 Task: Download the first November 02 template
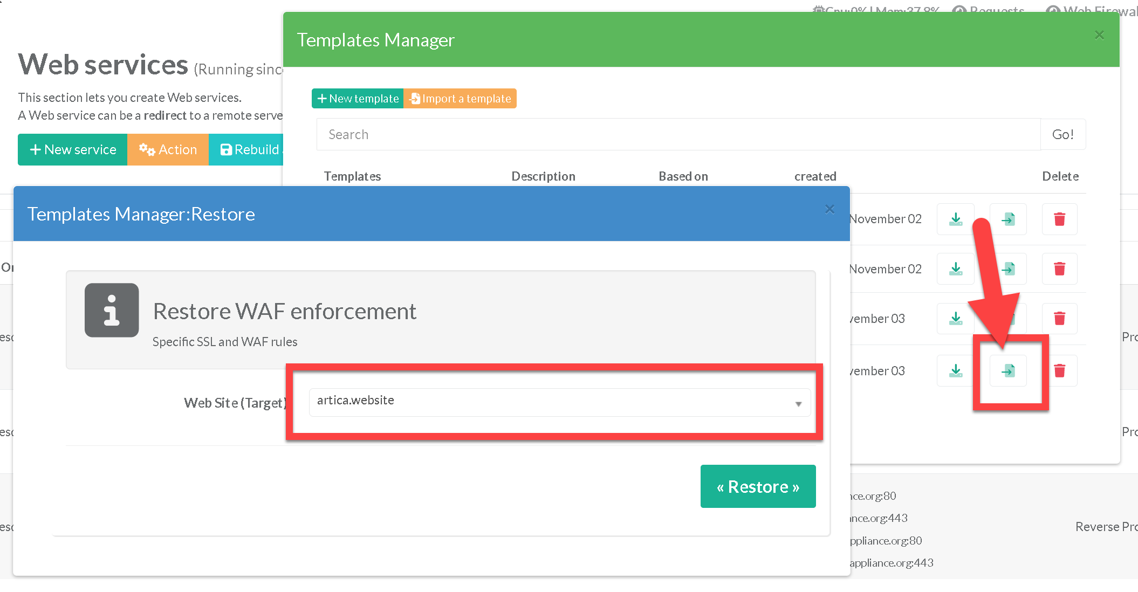point(955,219)
